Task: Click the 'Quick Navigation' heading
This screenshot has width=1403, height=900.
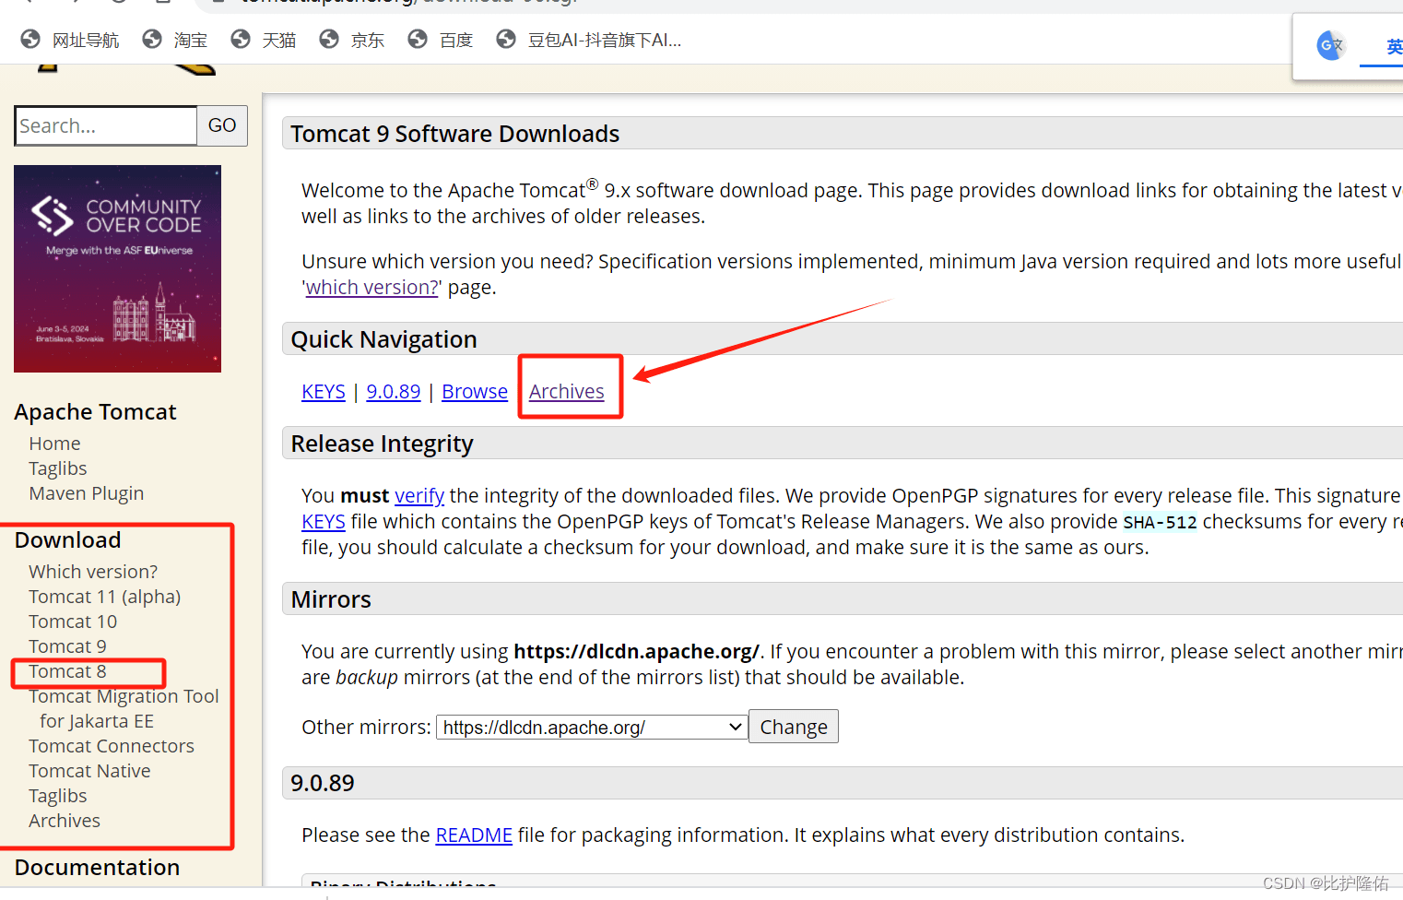Action: click(x=384, y=339)
